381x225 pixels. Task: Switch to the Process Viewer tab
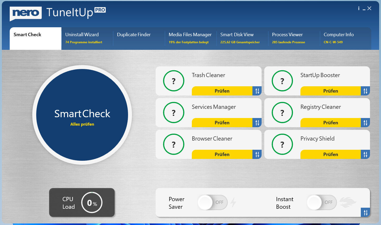tap(294, 38)
